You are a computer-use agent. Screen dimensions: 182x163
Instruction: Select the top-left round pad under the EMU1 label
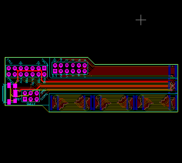tap(9, 68)
